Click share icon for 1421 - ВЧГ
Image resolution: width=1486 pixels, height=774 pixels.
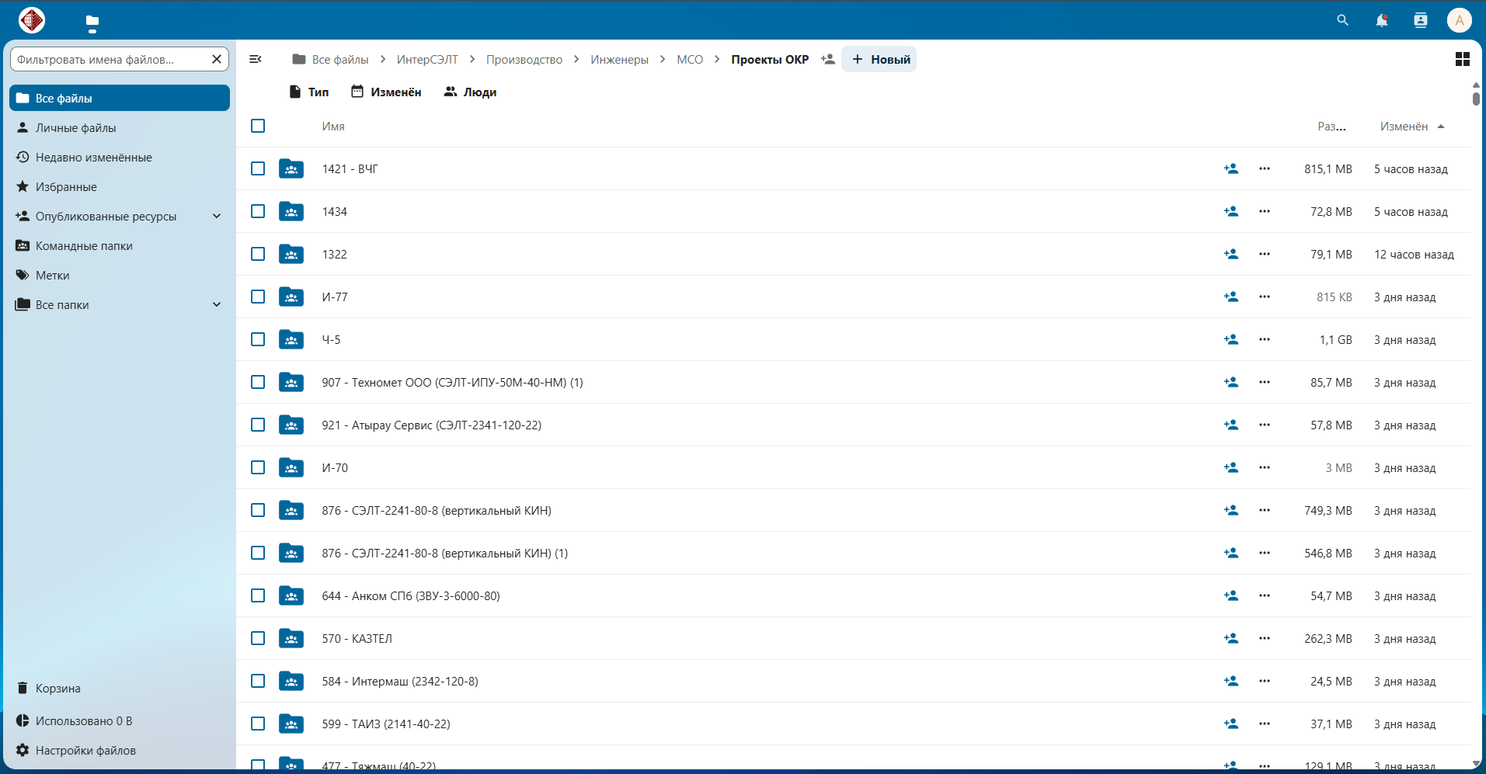pyautogui.click(x=1231, y=168)
